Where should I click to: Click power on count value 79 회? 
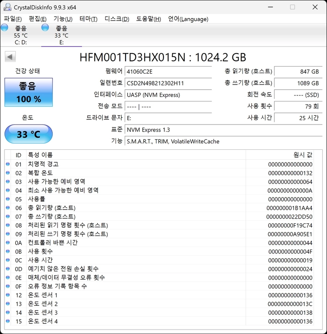coord(298,106)
